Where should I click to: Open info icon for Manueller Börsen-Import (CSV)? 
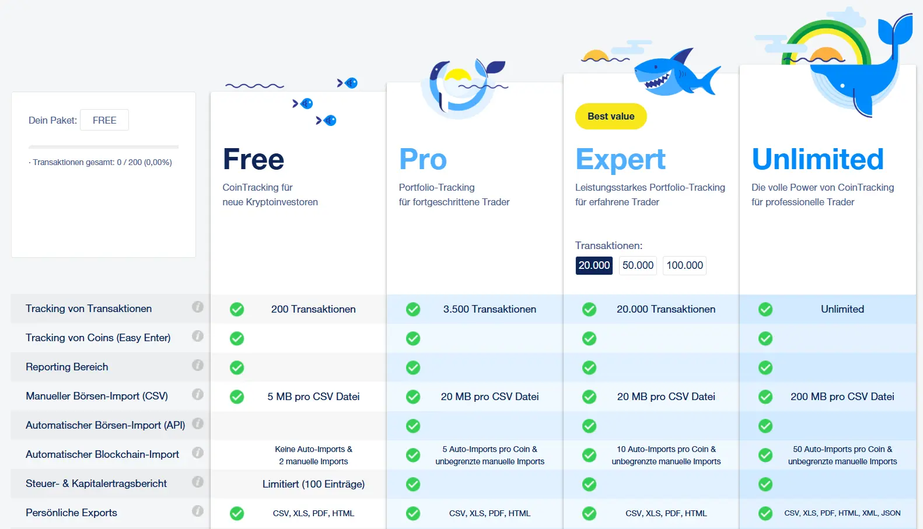198,394
